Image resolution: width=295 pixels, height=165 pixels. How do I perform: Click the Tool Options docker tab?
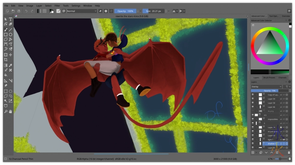(273, 16)
